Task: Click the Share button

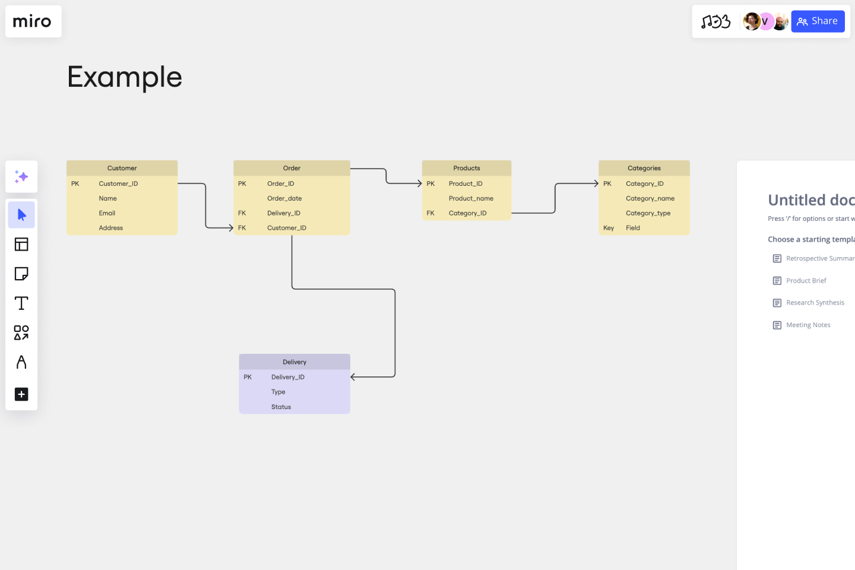Action: tap(818, 21)
